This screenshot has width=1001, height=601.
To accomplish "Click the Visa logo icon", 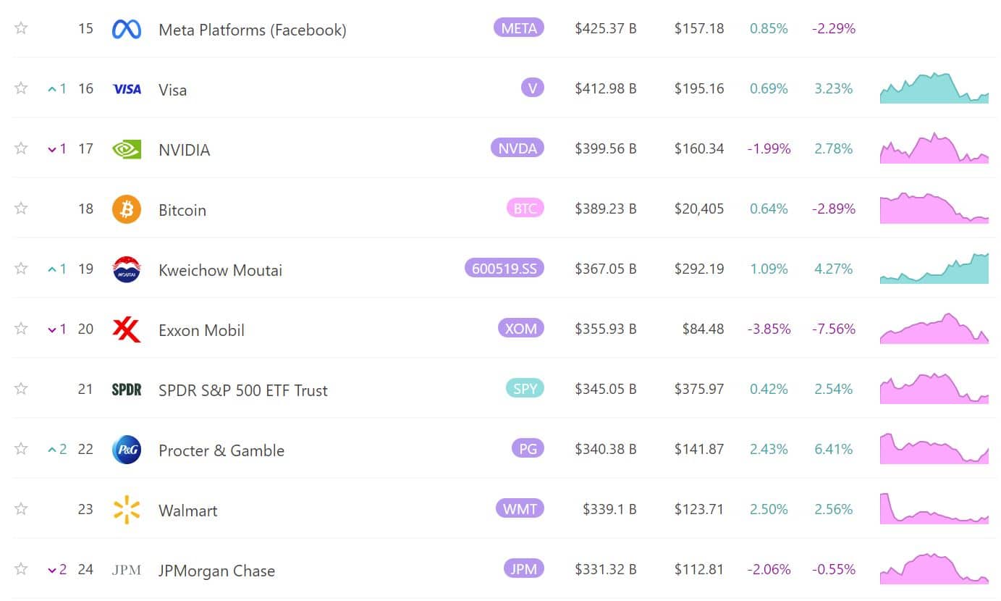I will point(127,89).
